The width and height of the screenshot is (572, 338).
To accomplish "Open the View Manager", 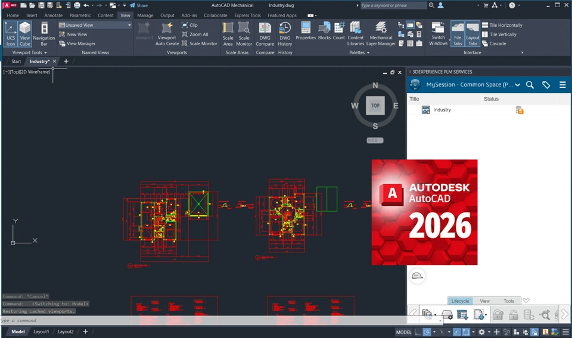I will pyautogui.click(x=77, y=43).
